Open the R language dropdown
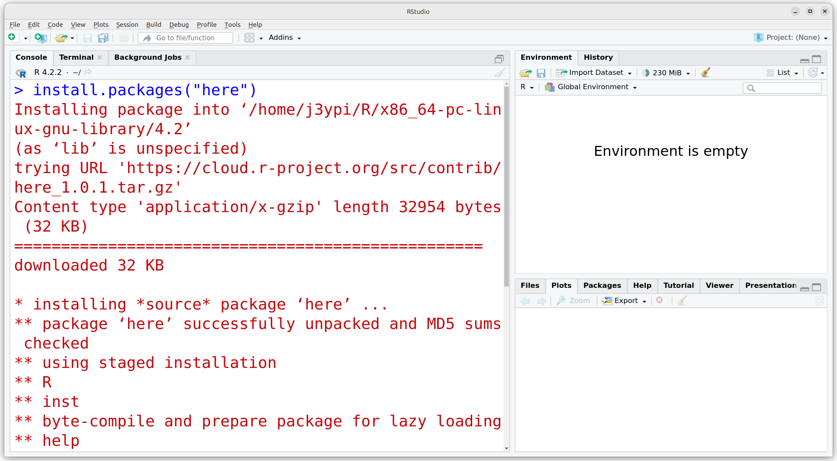 click(x=527, y=87)
